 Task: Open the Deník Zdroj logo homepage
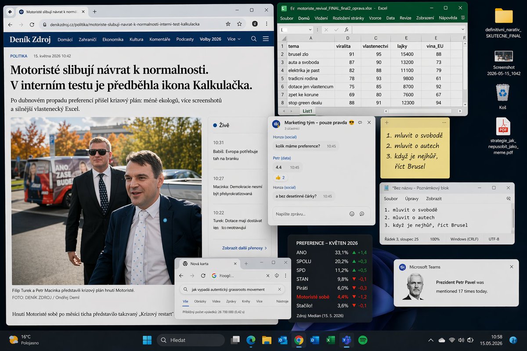(x=30, y=39)
